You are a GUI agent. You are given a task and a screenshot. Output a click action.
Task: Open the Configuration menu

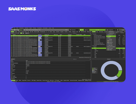pos(21,28)
